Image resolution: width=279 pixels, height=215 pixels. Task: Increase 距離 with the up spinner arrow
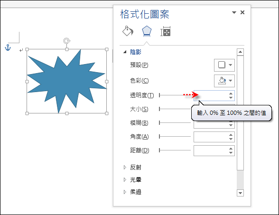[231, 149]
